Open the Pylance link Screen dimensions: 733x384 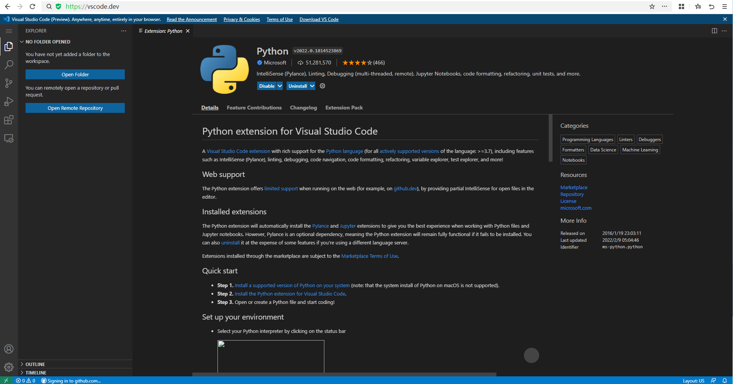click(321, 226)
